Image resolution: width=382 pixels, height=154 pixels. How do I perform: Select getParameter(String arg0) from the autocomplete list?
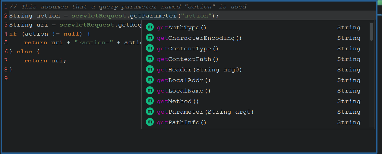click(x=205, y=112)
